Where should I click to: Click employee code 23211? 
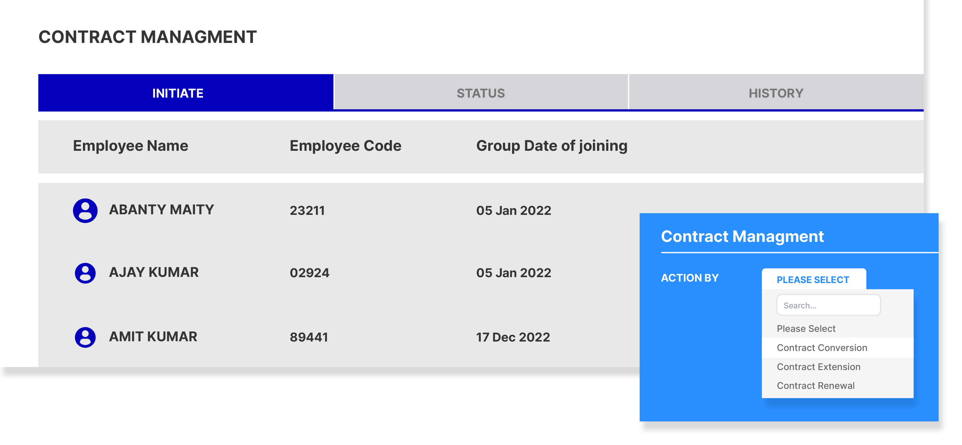[307, 210]
